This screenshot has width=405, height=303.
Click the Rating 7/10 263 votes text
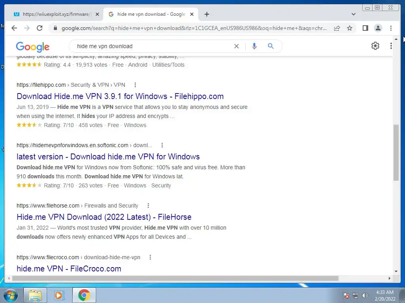tap(73, 185)
